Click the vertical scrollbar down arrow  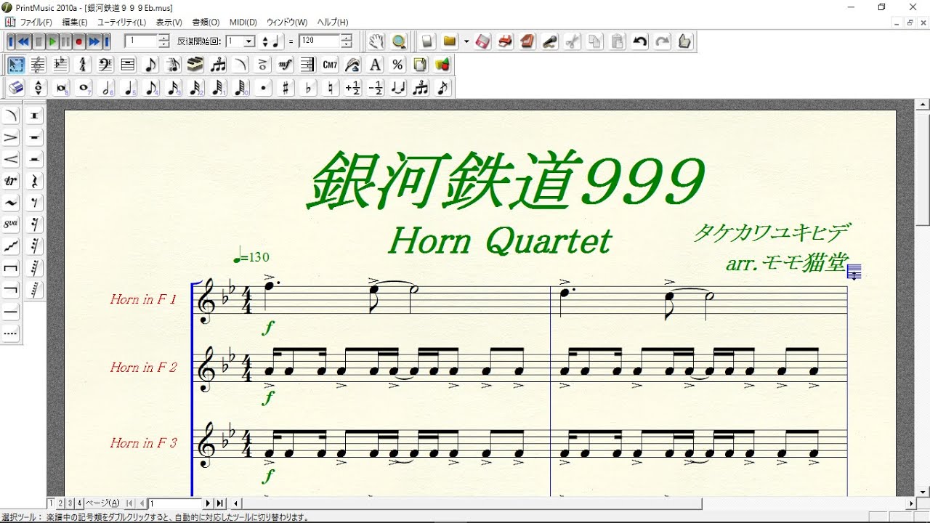[x=923, y=491]
